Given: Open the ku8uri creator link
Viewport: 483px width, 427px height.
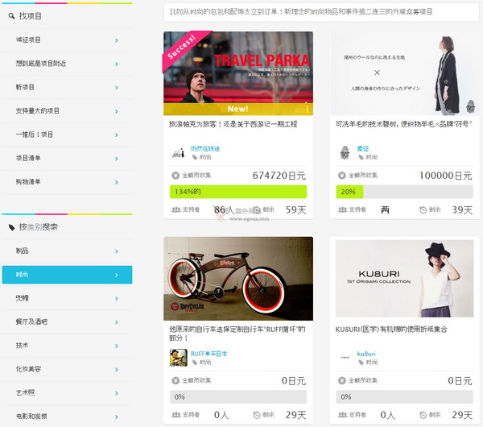Looking at the screenshot, I should (366, 354).
